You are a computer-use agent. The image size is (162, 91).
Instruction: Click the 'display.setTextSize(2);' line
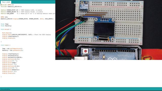pos(11,56)
